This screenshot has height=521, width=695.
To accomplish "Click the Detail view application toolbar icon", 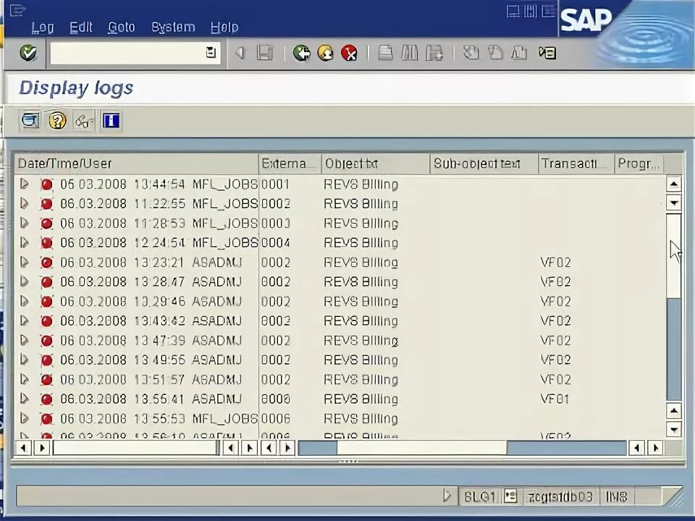I will [x=30, y=121].
